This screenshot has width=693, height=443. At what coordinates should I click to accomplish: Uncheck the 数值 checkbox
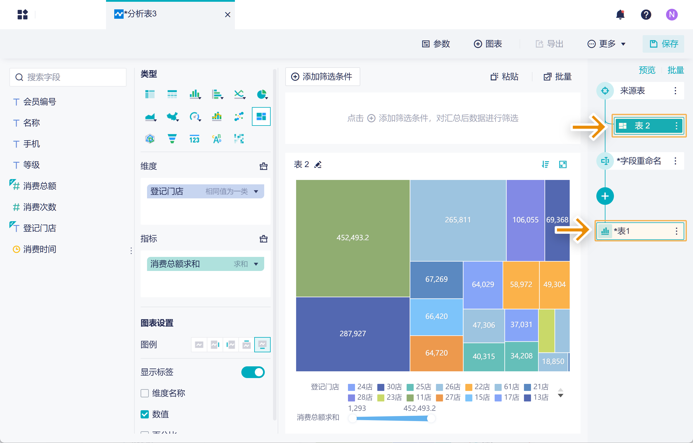(145, 414)
